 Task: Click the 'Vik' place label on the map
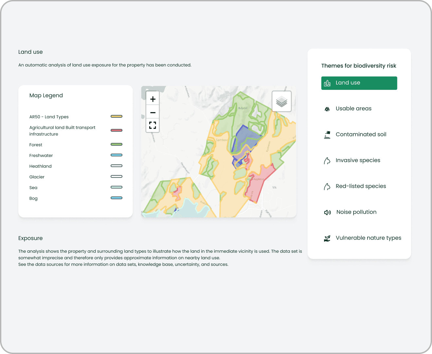tap(274, 187)
